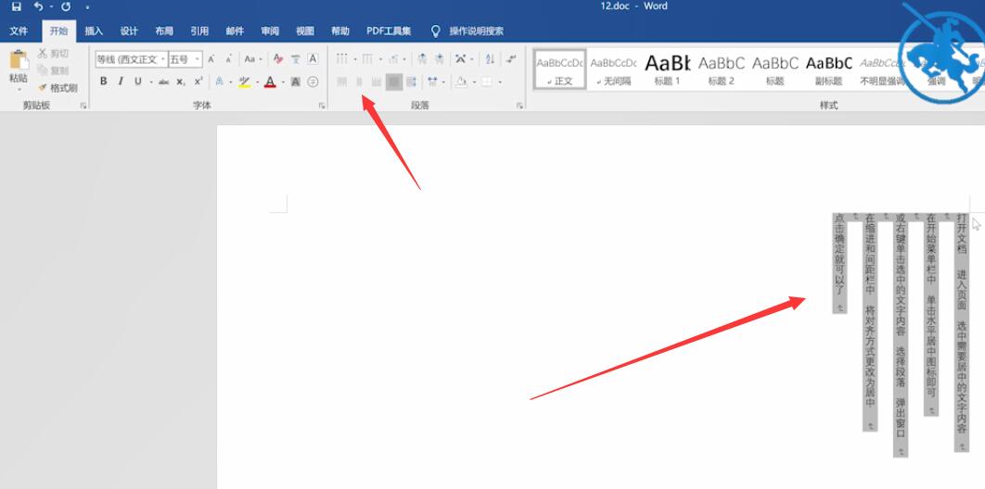Click the decrease indent icon
The width and height of the screenshot is (985, 489).
[x=422, y=59]
